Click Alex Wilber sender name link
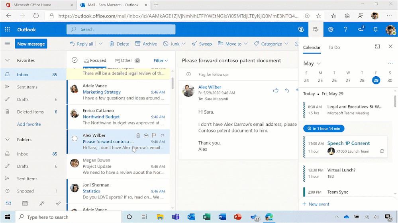The width and height of the screenshot is (398, 223). pyautogui.click(x=210, y=87)
